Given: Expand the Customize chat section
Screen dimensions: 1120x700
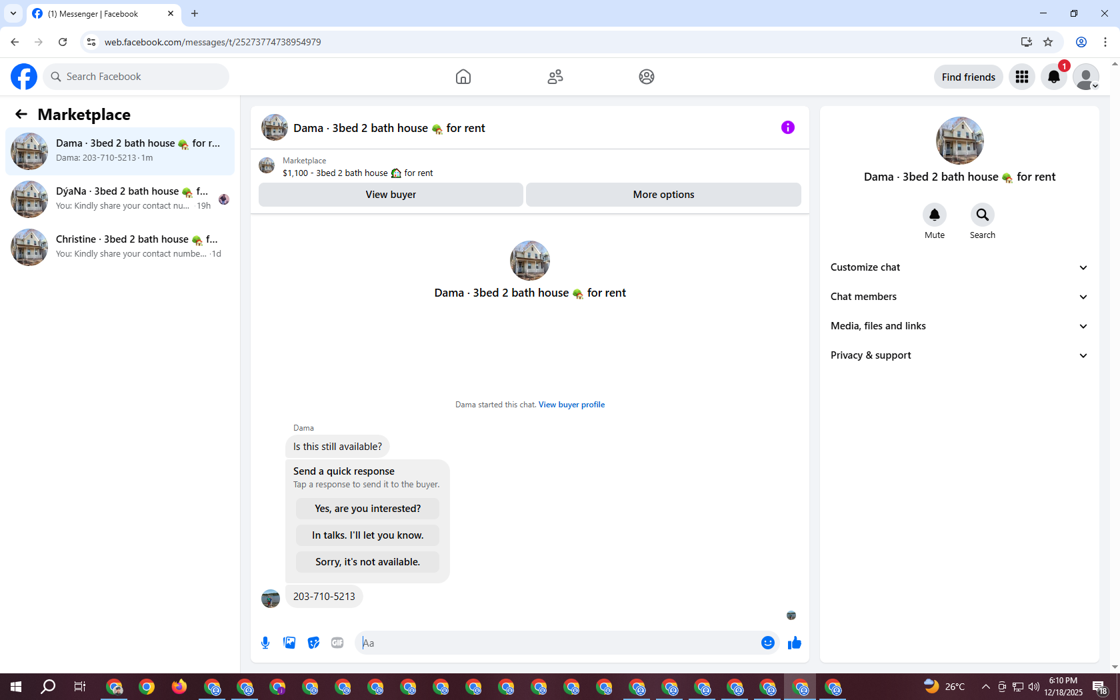Looking at the screenshot, I should coord(959,267).
